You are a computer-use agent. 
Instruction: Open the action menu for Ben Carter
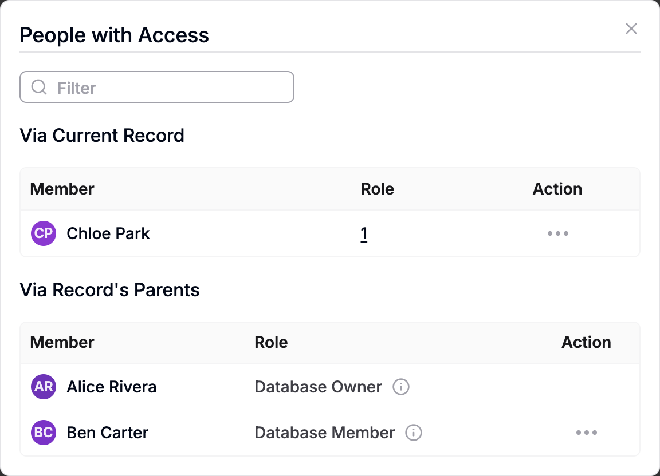586,433
